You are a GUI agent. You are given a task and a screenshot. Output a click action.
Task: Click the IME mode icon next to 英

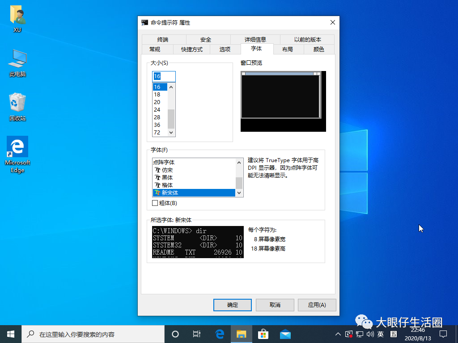394,334
